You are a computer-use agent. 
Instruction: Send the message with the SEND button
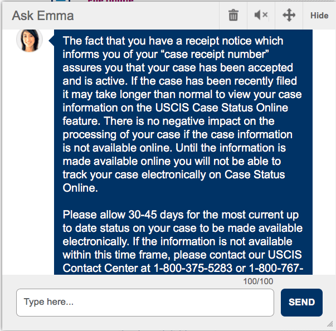(301, 302)
